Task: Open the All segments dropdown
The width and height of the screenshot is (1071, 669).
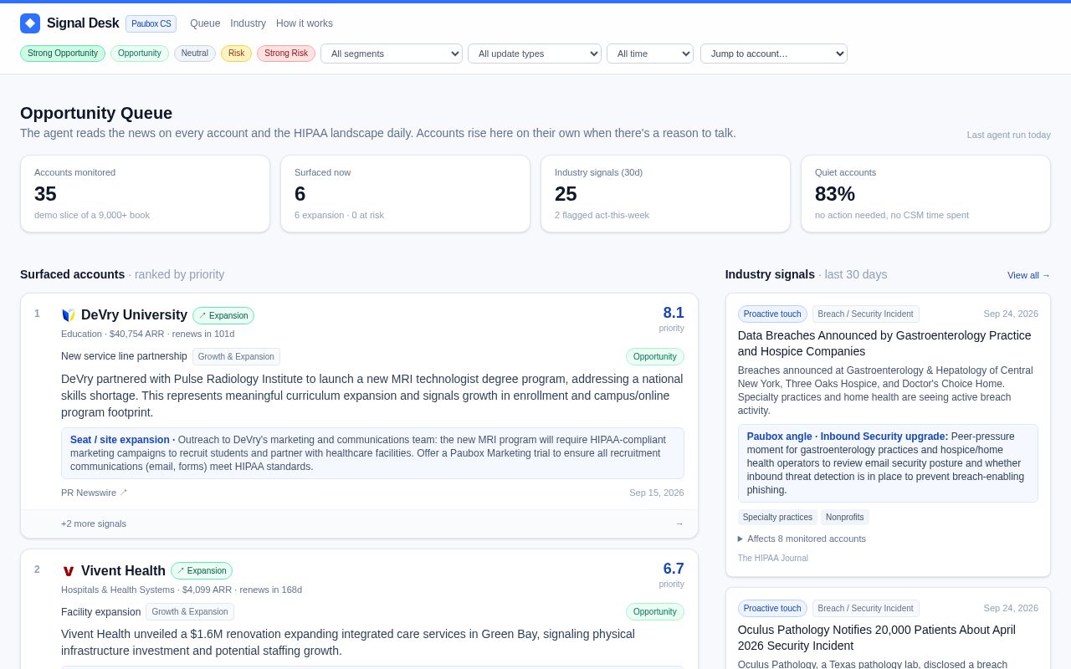Action: (392, 54)
